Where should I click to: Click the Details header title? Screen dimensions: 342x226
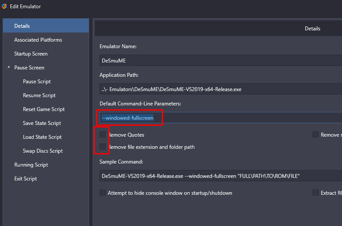(x=312, y=29)
